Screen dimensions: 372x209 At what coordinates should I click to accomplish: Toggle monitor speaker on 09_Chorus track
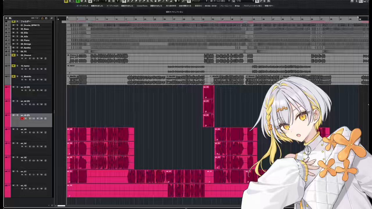26,58
